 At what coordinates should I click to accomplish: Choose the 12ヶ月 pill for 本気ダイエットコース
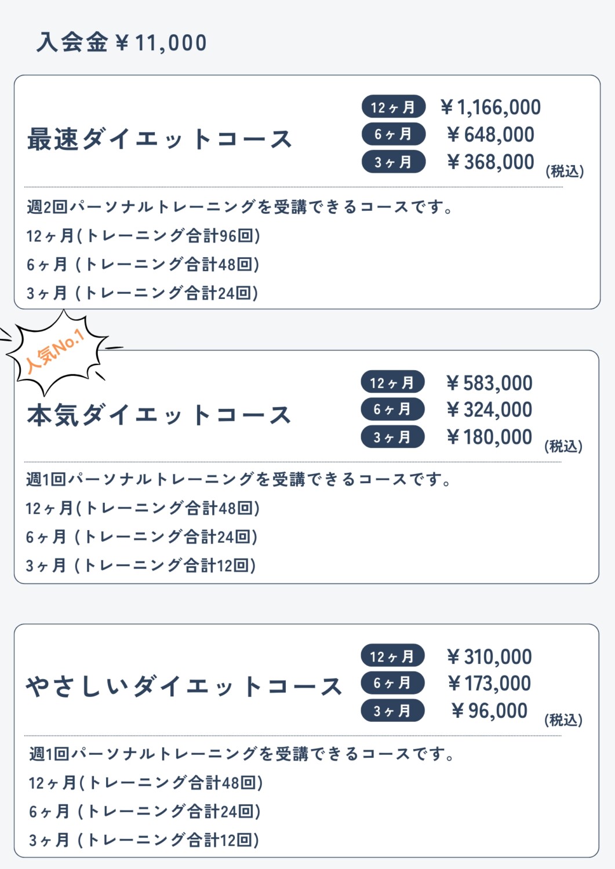pyautogui.click(x=392, y=382)
